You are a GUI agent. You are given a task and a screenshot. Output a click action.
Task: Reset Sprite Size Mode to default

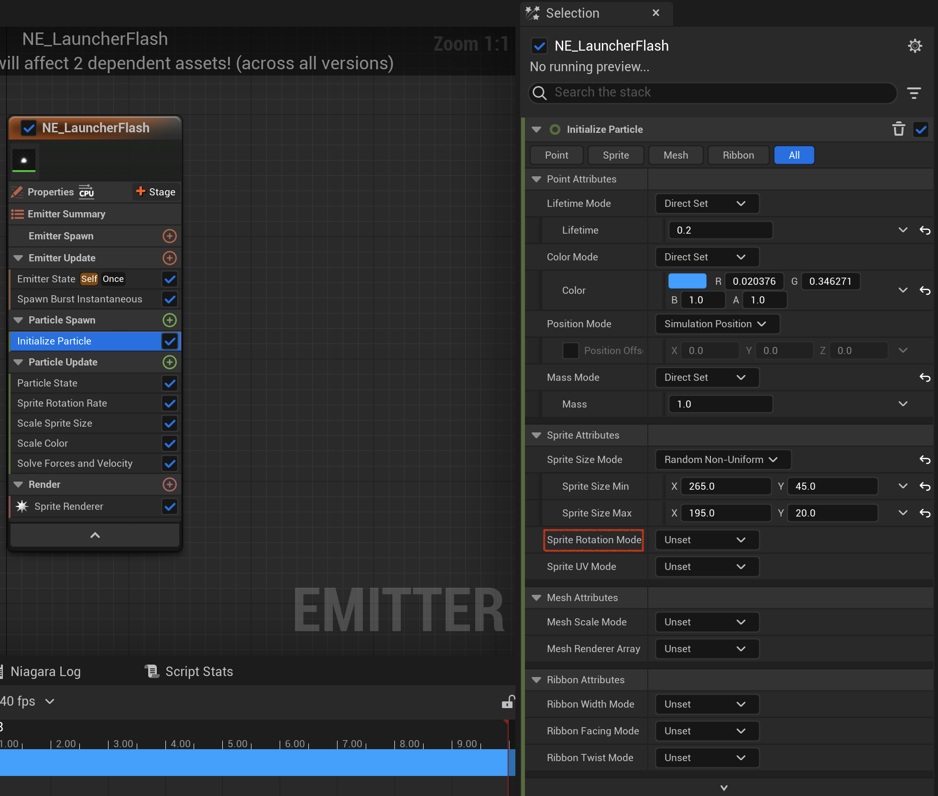click(925, 460)
